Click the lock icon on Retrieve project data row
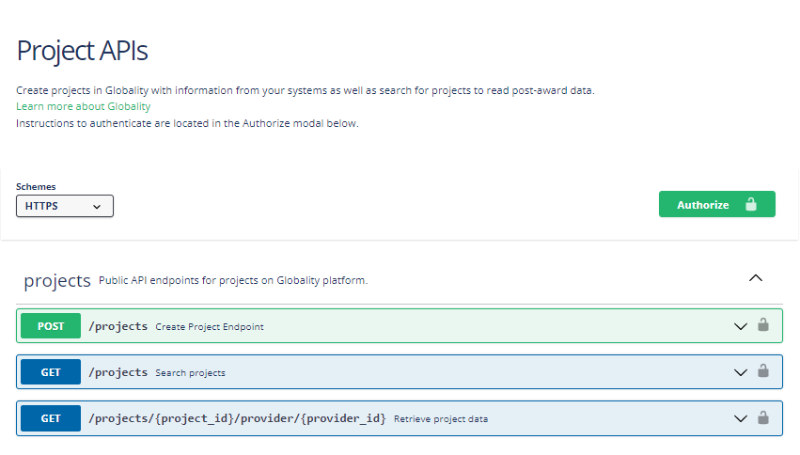This screenshot has height=455, width=800. pos(763,417)
